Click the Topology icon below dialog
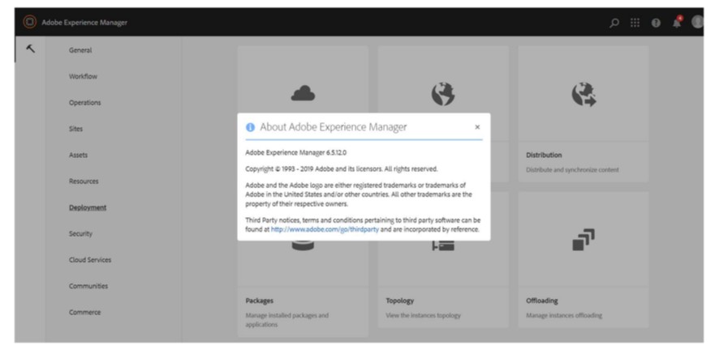The height and width of the screenshot is (354, 724). 443,245
